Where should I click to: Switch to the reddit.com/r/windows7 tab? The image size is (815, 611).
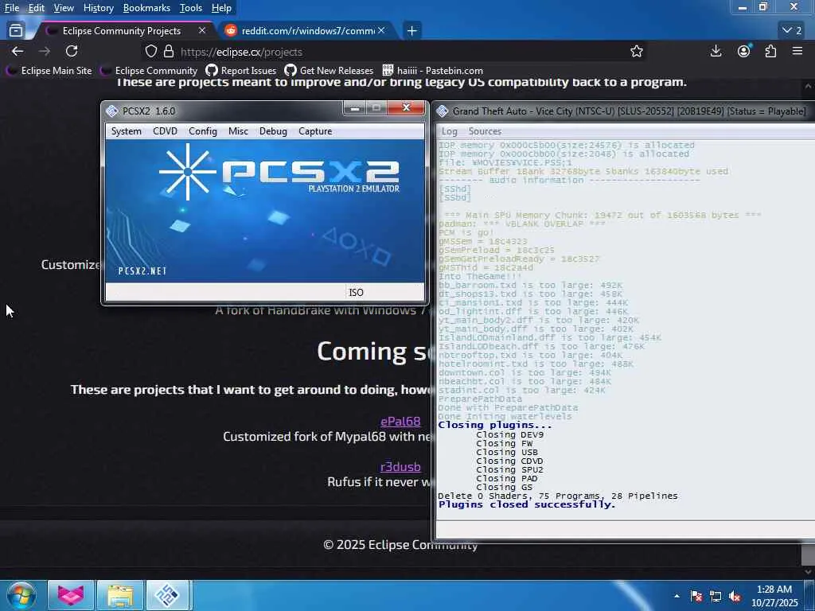pyautogui.click(x=306, y=31)
